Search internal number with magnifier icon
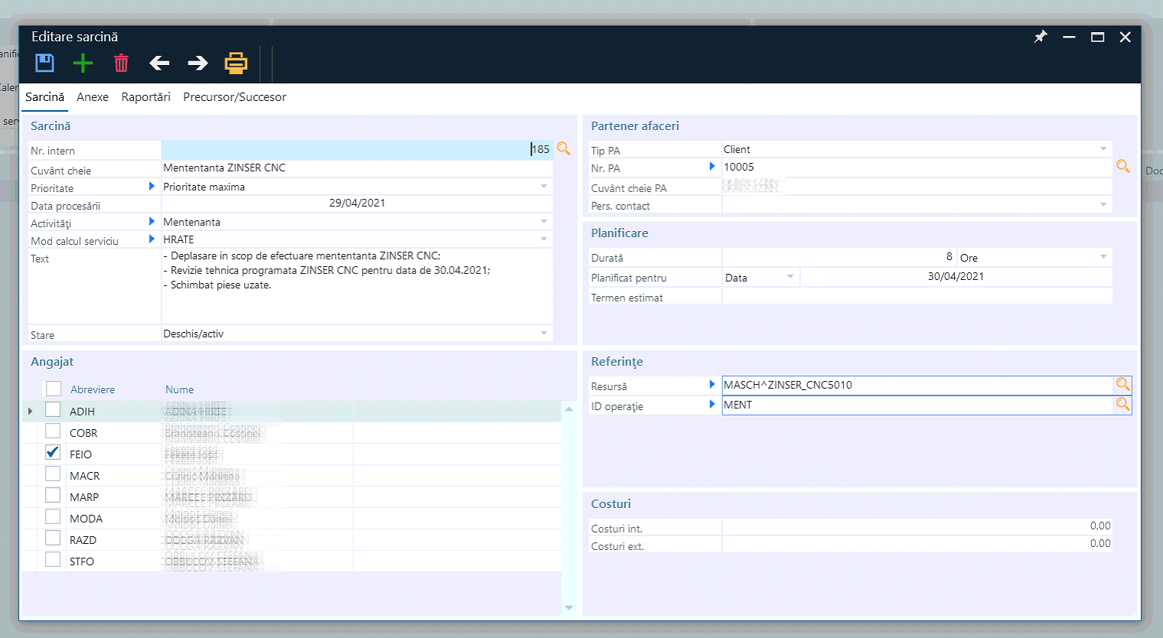This screenshot has width=1163, height=638. coord(564,148)
